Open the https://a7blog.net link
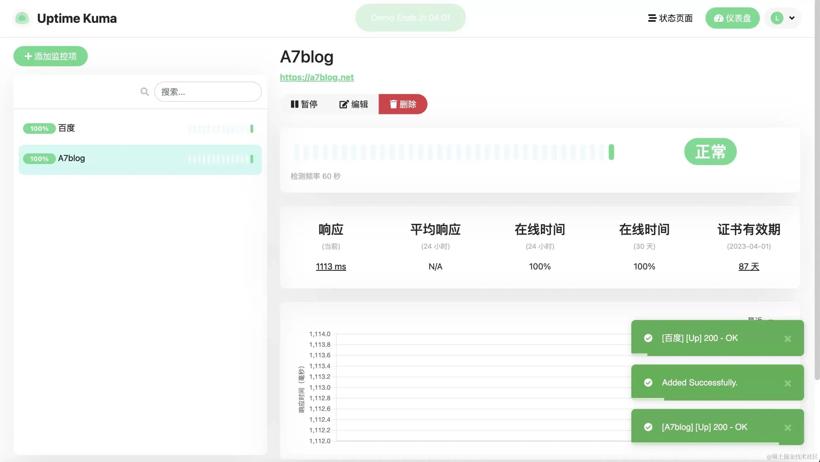This screenshot has height=462, width=820. tap(316, 77)
